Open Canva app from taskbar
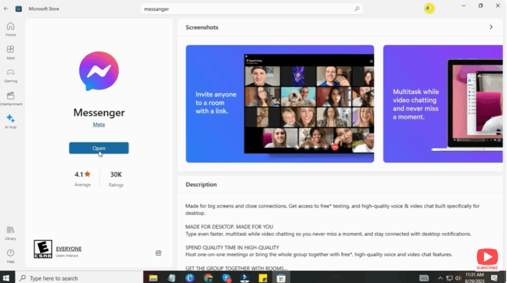The image size is (507, 283). coord(190,278)
